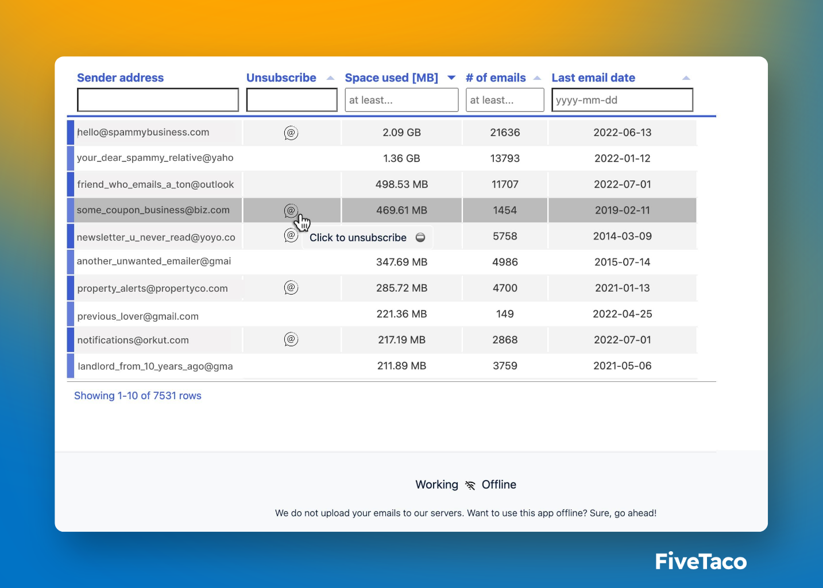Screen dimensions: 823x588
Task: Click unsubscribe icon for some_coupon_business@biz.com
Action: pos(291,211)
